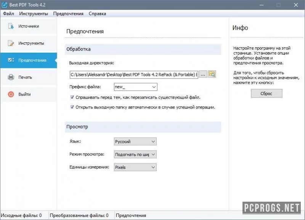
Task: Click the Просмотр section header
Action: click(x=143, y=127)
